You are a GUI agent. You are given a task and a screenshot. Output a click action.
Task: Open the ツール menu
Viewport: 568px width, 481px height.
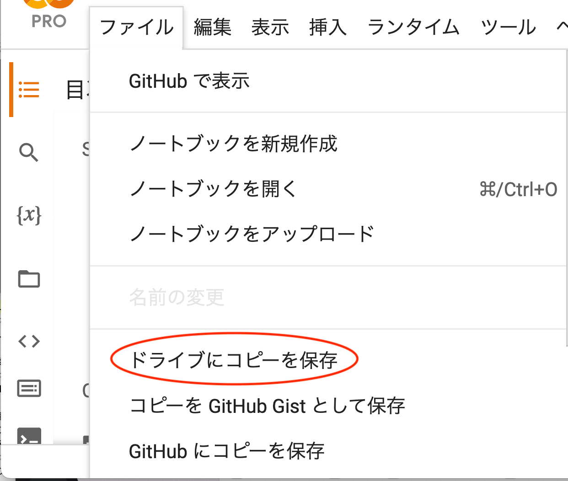tap(508, 27)
